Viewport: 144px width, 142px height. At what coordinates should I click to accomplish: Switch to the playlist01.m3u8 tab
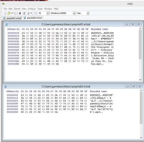12,18
